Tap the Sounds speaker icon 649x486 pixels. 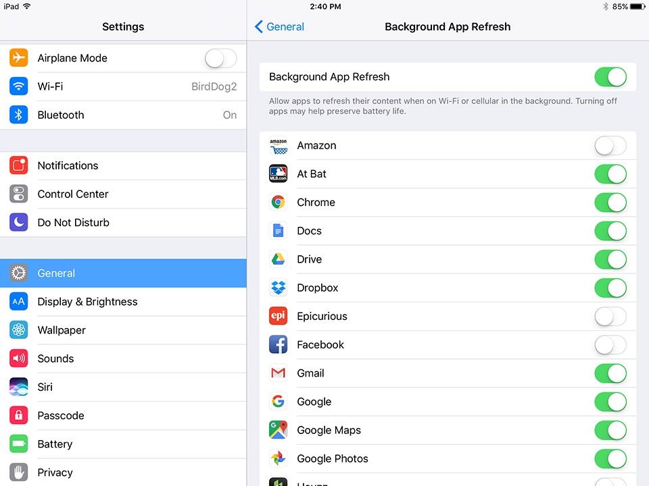pos(19,358)
